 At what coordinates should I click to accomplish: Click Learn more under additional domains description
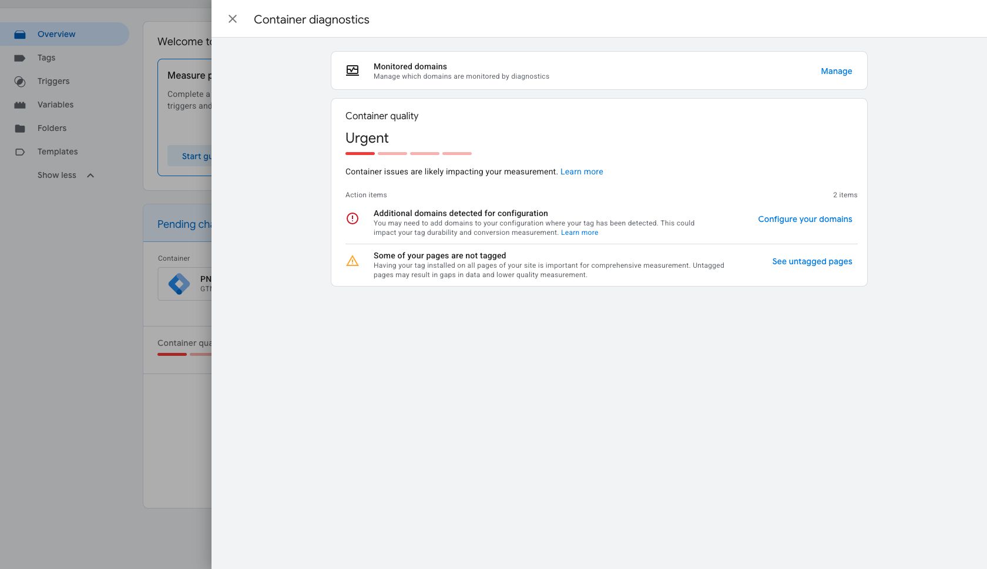pyautogui.click(x=579, y=233)
